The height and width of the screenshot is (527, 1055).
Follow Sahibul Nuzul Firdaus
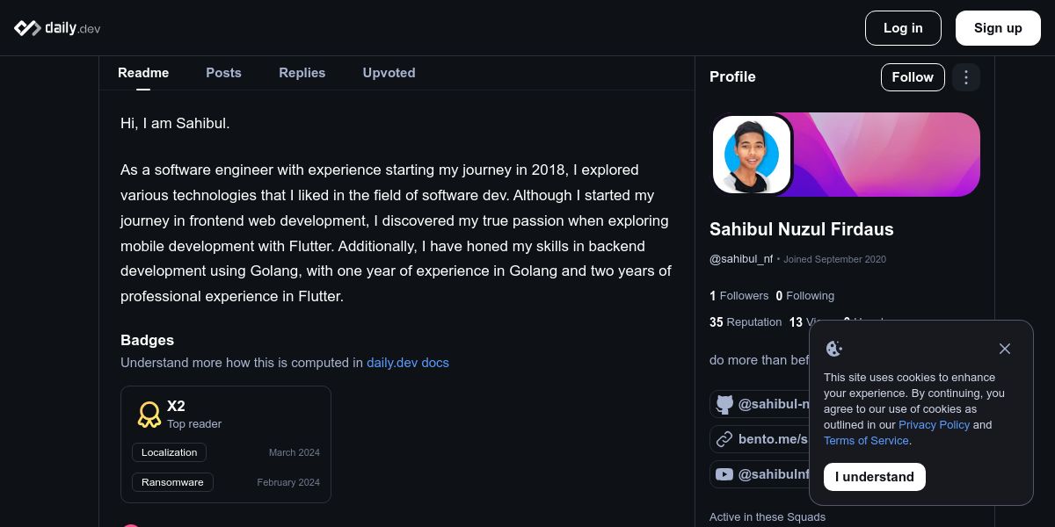(913, 77)
